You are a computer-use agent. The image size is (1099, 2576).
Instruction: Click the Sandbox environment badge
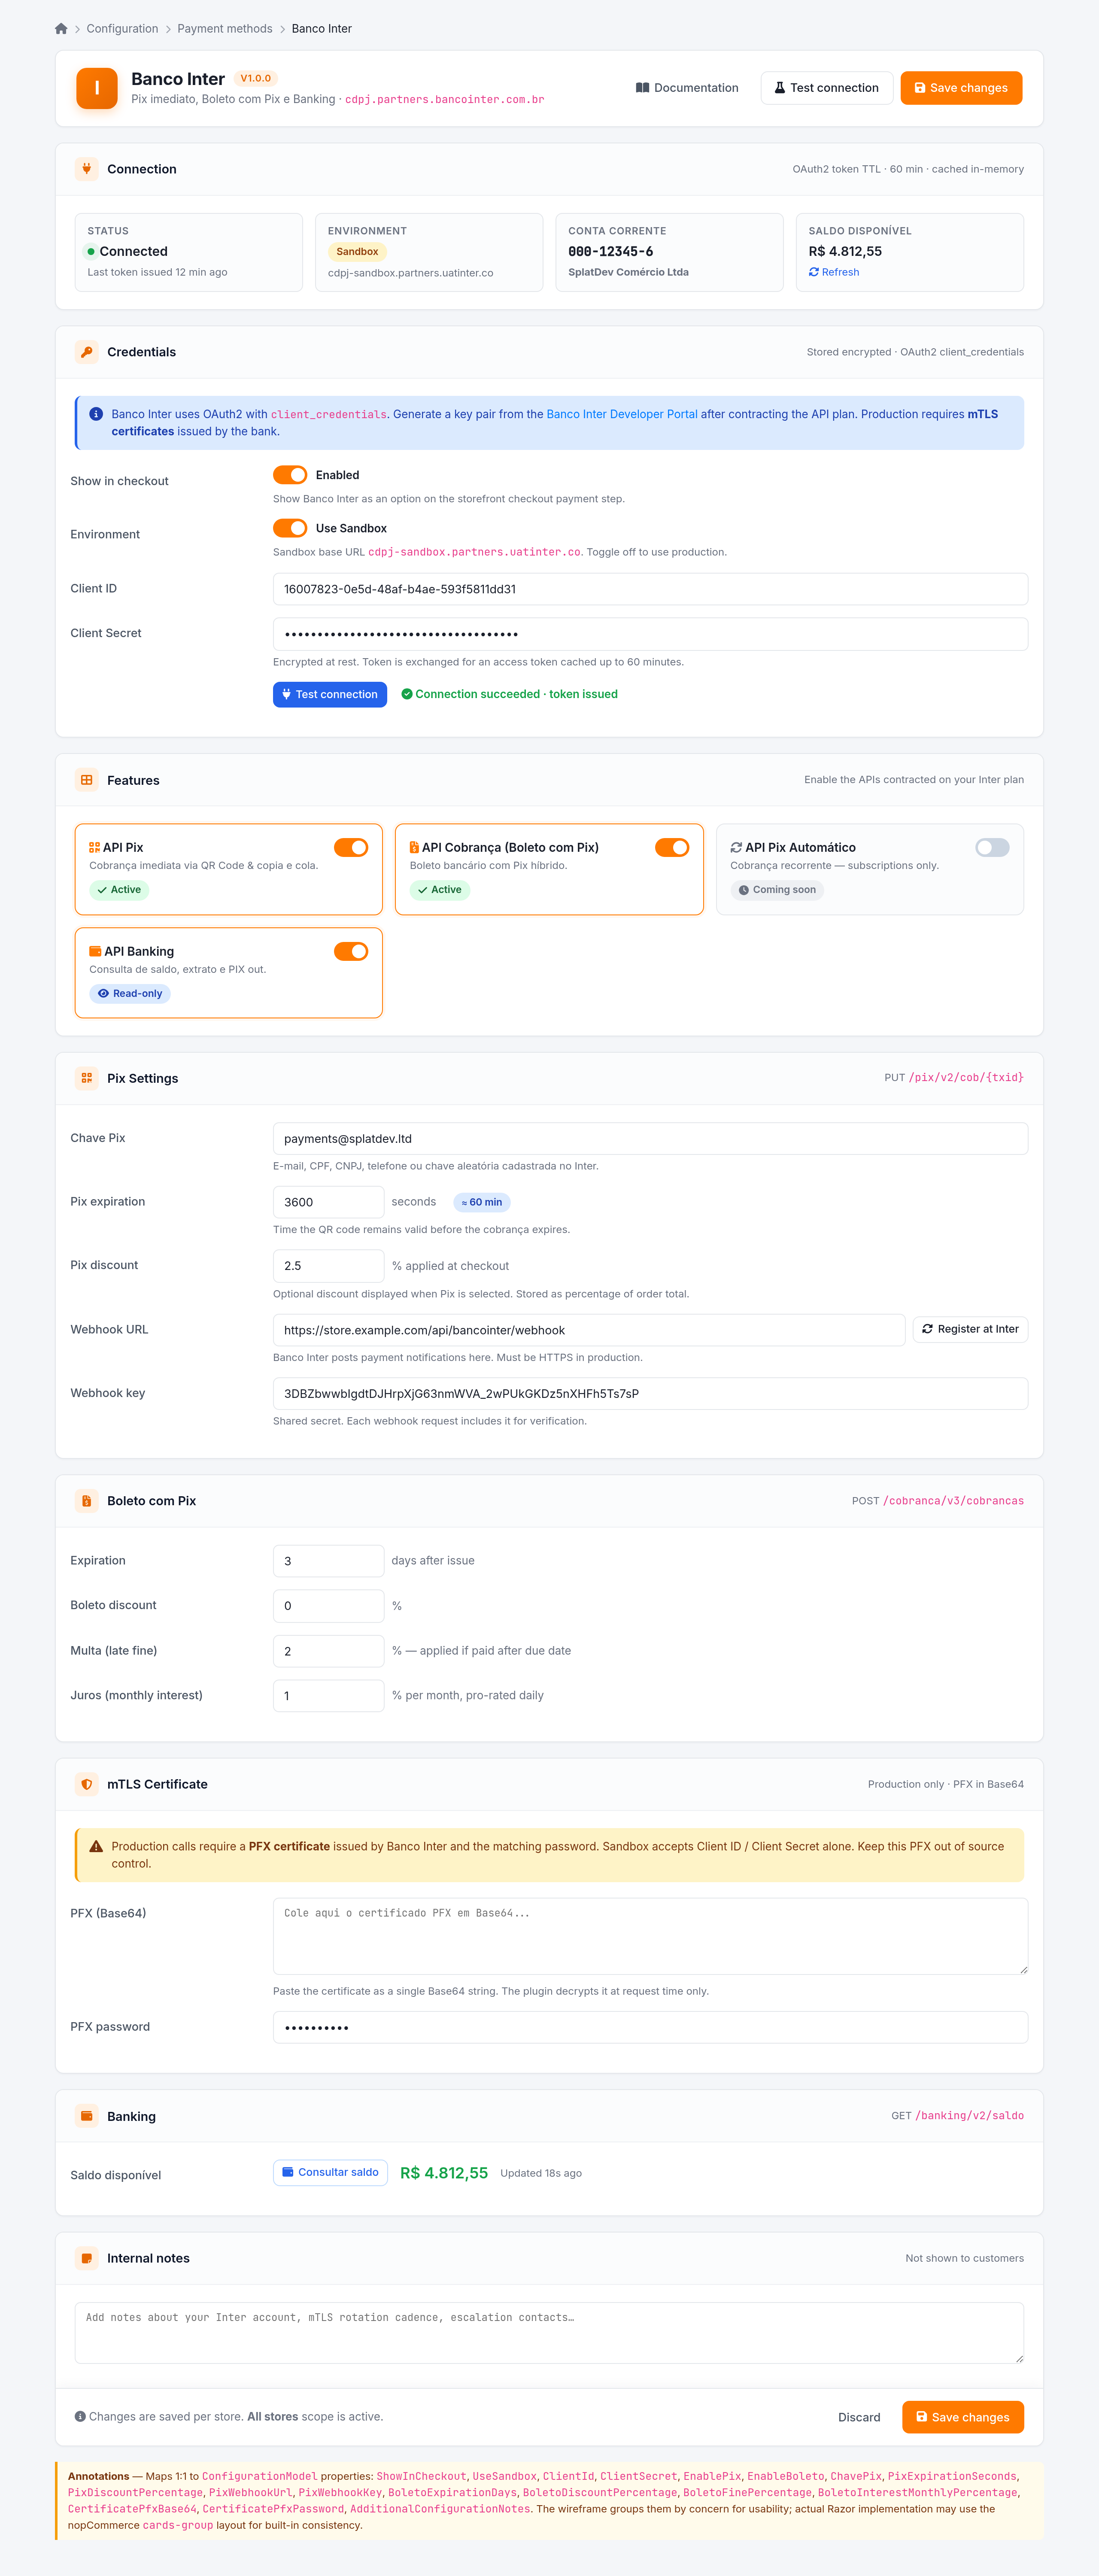click(x=357, y=252)
